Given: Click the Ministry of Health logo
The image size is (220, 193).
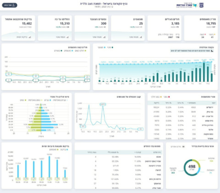Looking at the screenshot, I should [187, 5].
